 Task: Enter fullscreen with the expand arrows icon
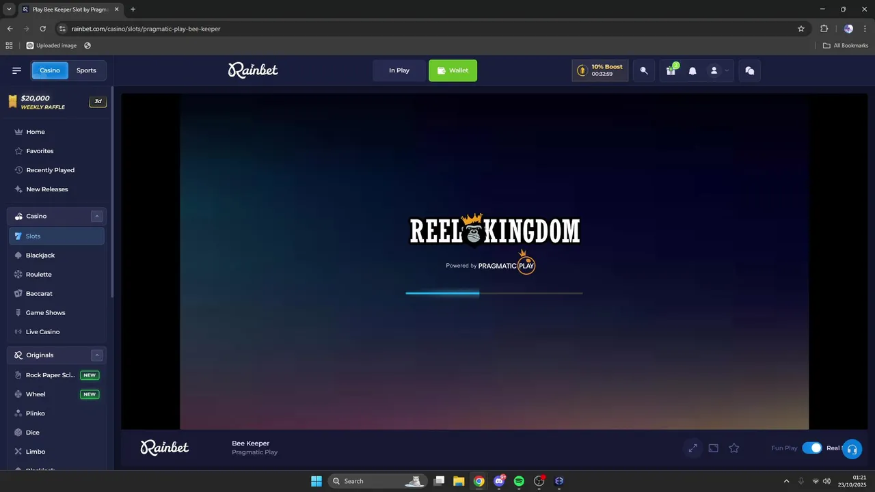692,448
